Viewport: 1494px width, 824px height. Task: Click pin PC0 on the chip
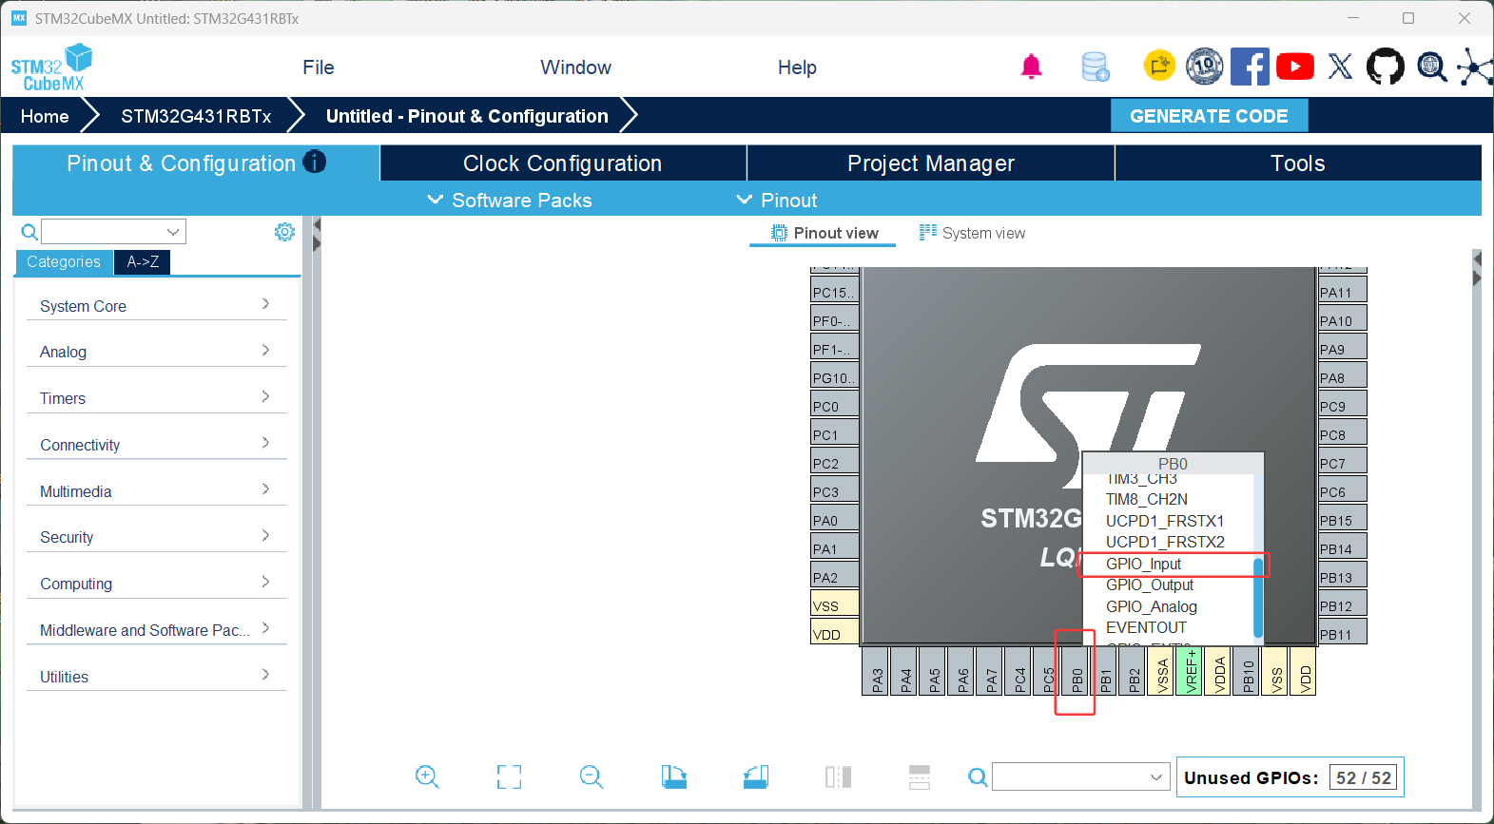tap(835, 406)
